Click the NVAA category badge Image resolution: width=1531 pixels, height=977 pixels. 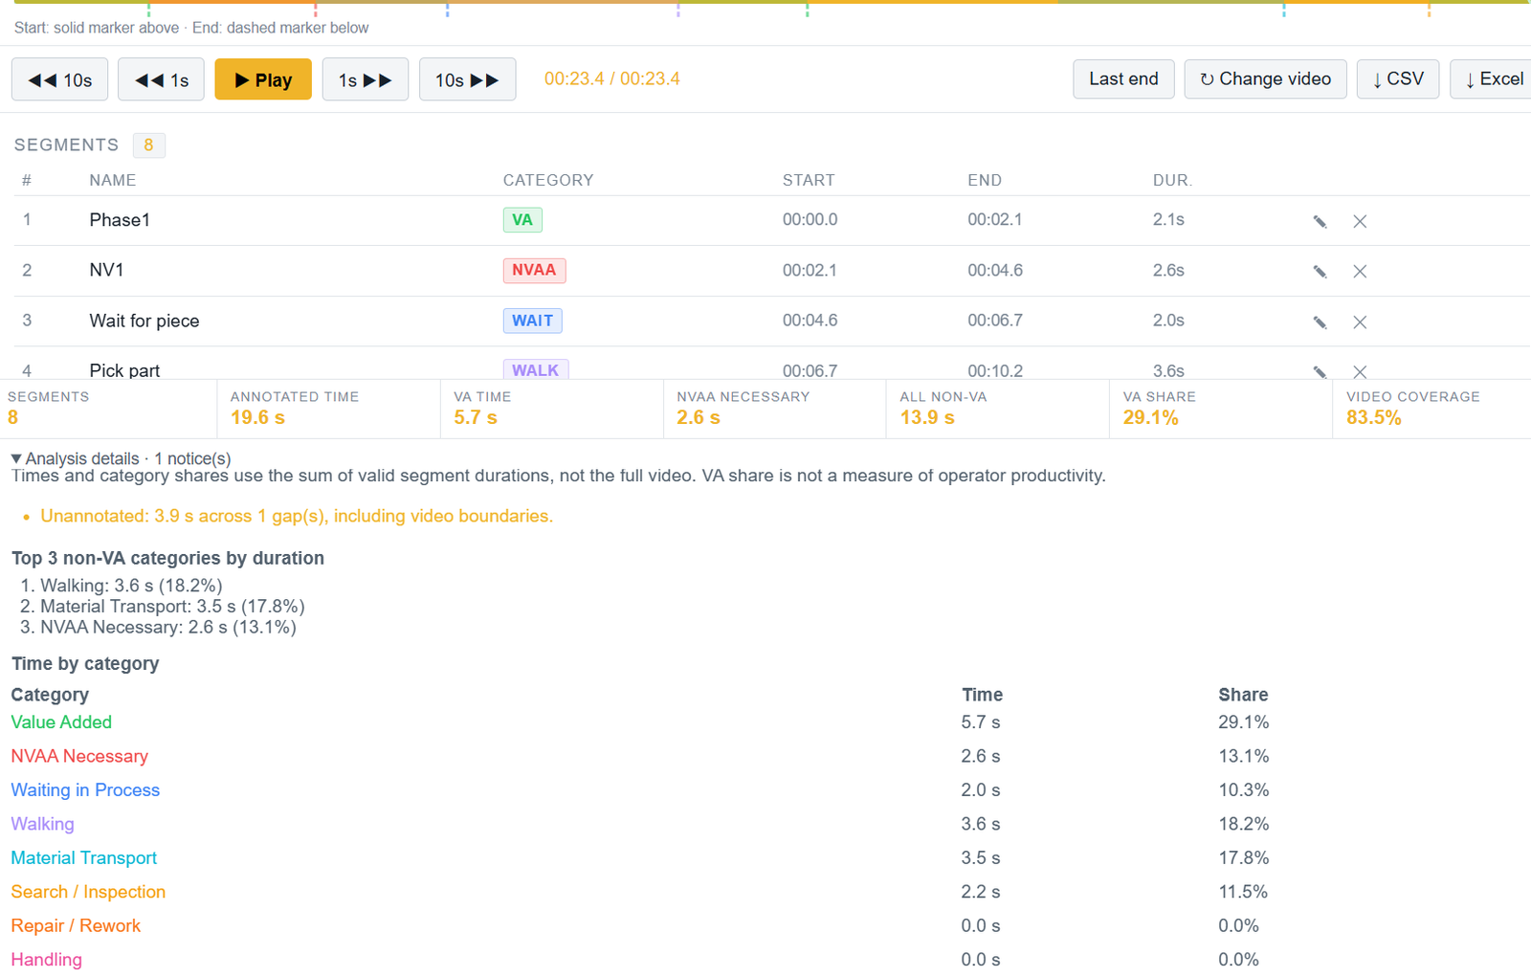[534, 270]
